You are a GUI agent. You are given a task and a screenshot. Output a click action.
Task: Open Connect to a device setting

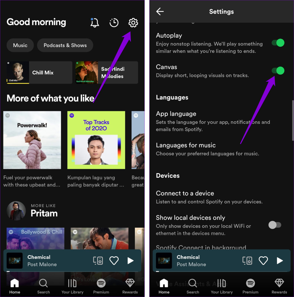tap(209, 197)
